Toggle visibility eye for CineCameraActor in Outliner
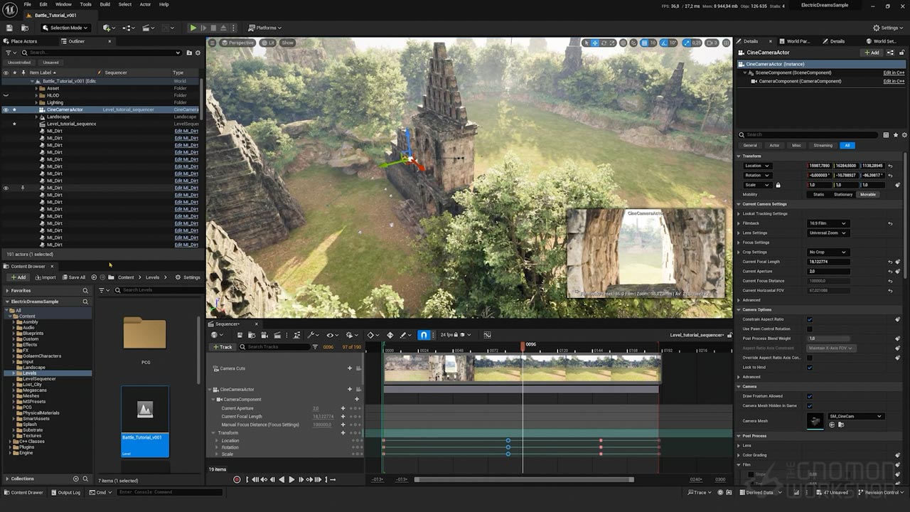Viewport: 910px width, 512px height. [6, 110]
